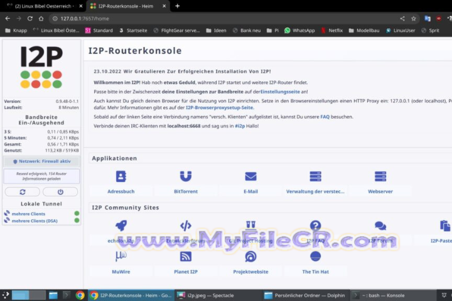This screenshot has height=301, width=452.
Task: Open the E-Mail envelope icon
Action: [250, 176]
